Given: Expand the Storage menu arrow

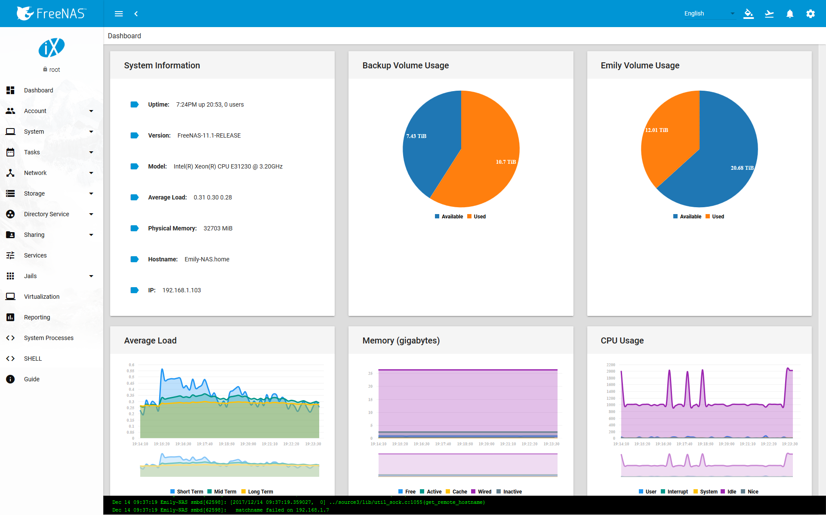Looking at the screenshot, I should pos(91,193).
